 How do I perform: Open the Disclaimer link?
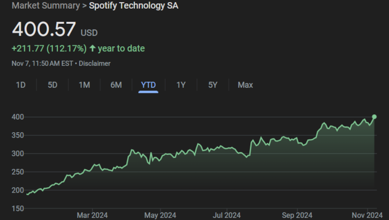coord(95,63)
